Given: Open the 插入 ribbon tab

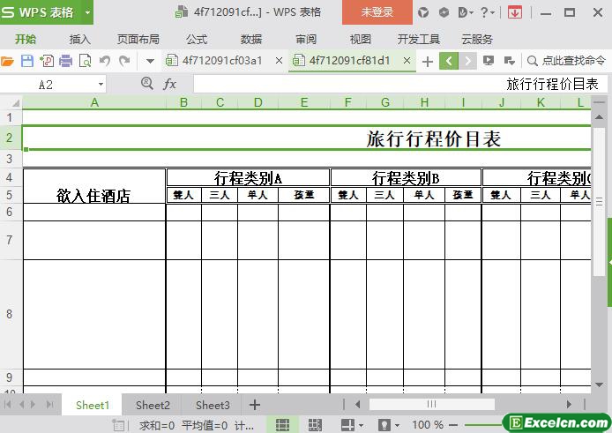Looking at the screenshot, I should click(80, 39).
